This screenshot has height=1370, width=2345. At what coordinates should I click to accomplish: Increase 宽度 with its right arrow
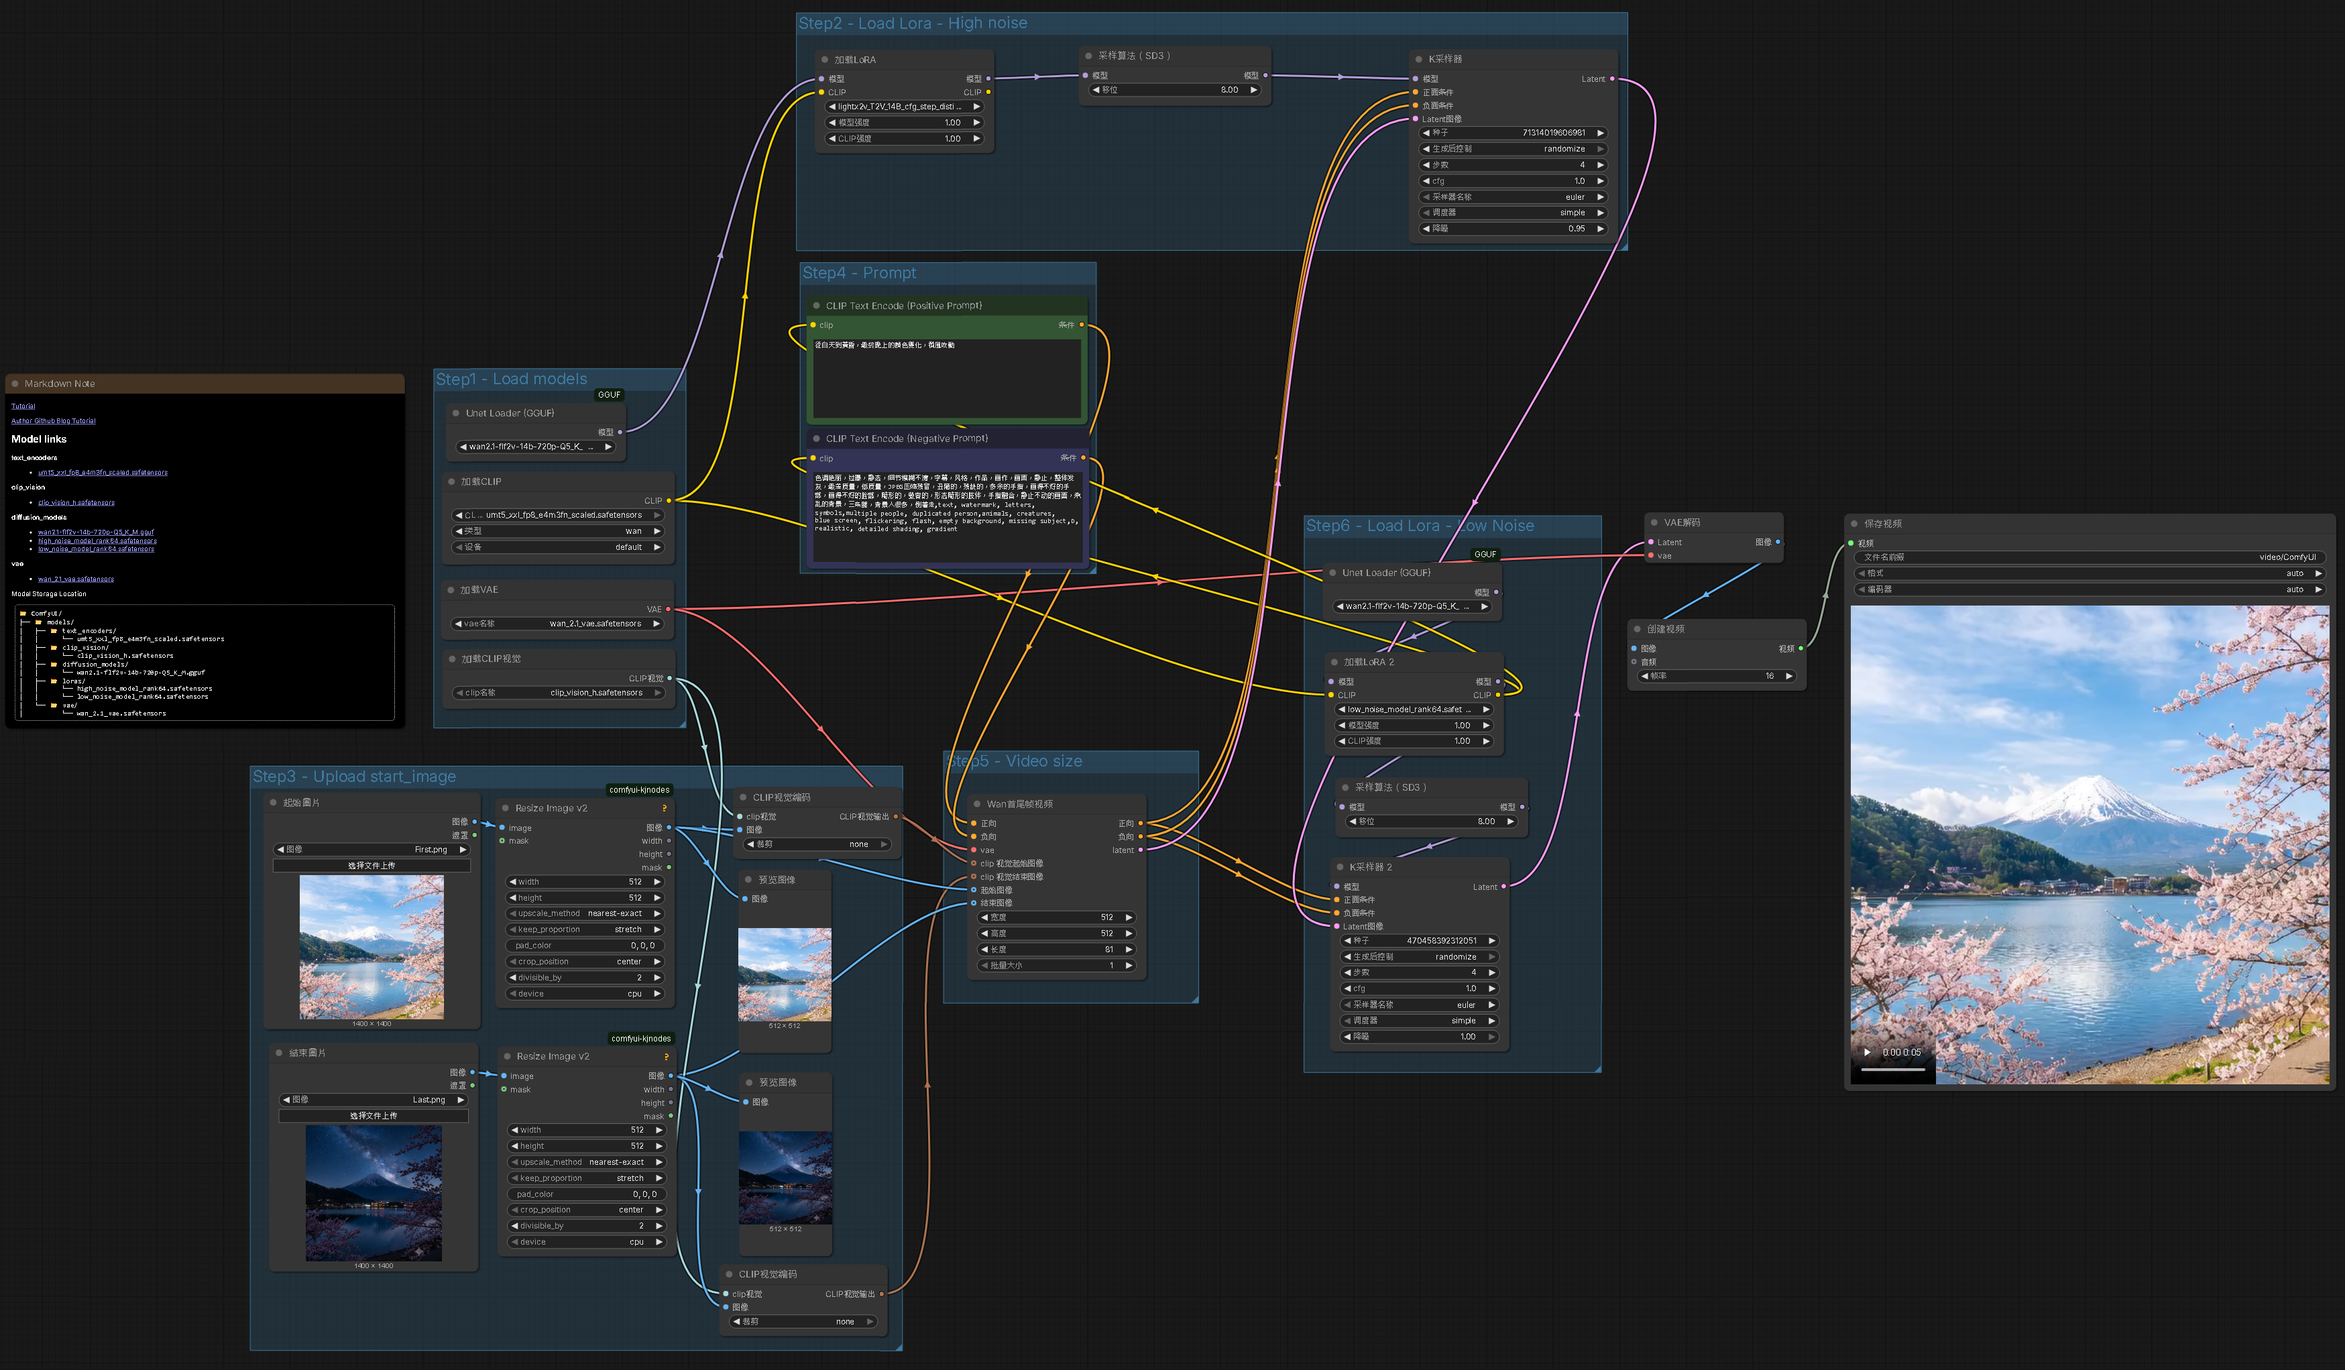(1129, 917)
